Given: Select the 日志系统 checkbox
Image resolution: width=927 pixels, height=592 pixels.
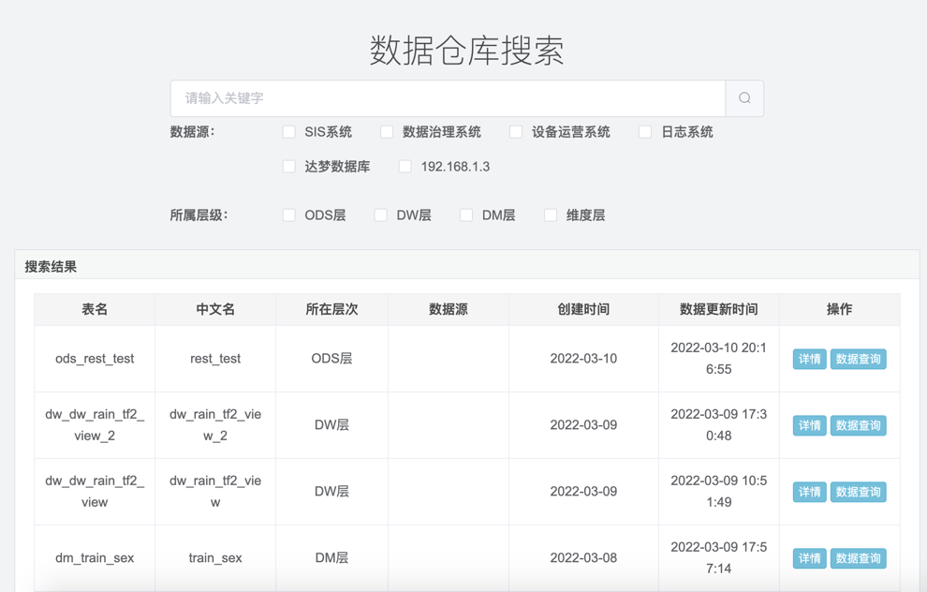Looking at the screenshot, I should click(645, 132).
